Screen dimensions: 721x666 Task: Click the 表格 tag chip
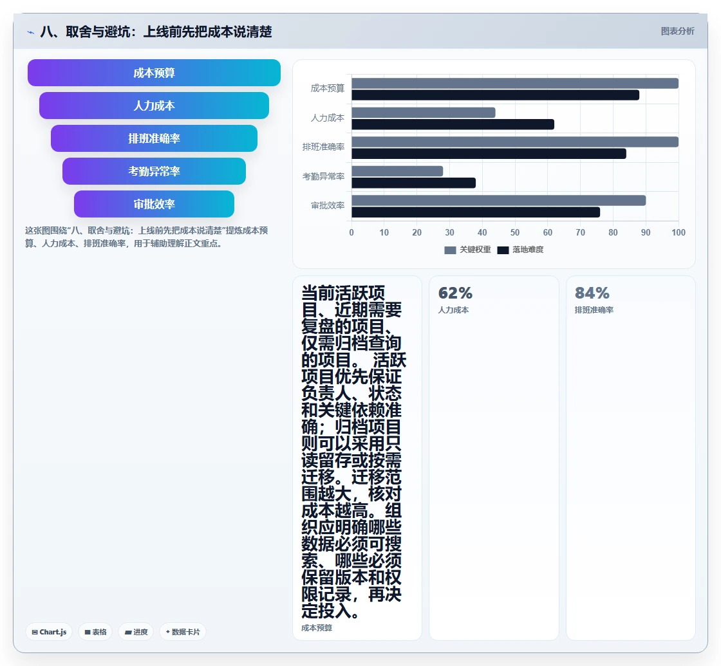[95, 632]
